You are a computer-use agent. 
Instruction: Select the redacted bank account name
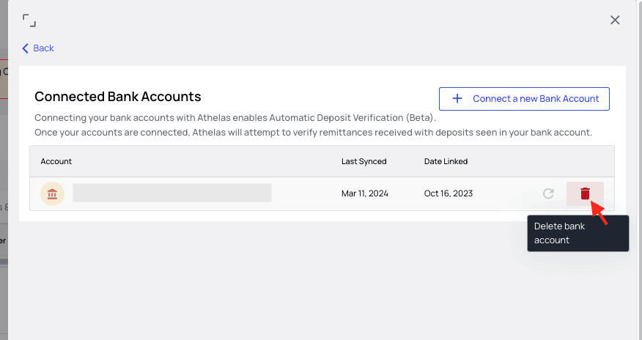tap(172, 193)
